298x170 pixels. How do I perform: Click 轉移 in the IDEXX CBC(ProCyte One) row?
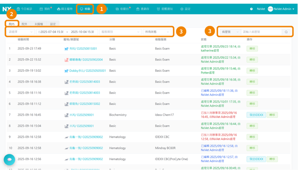[x=272, y=159]
